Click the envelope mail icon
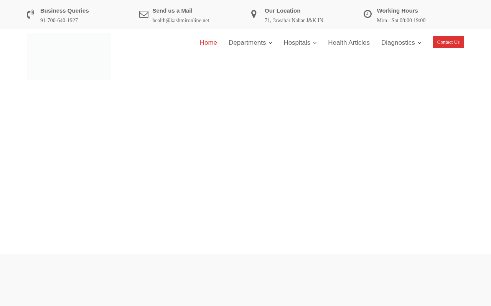 point(144,14)
